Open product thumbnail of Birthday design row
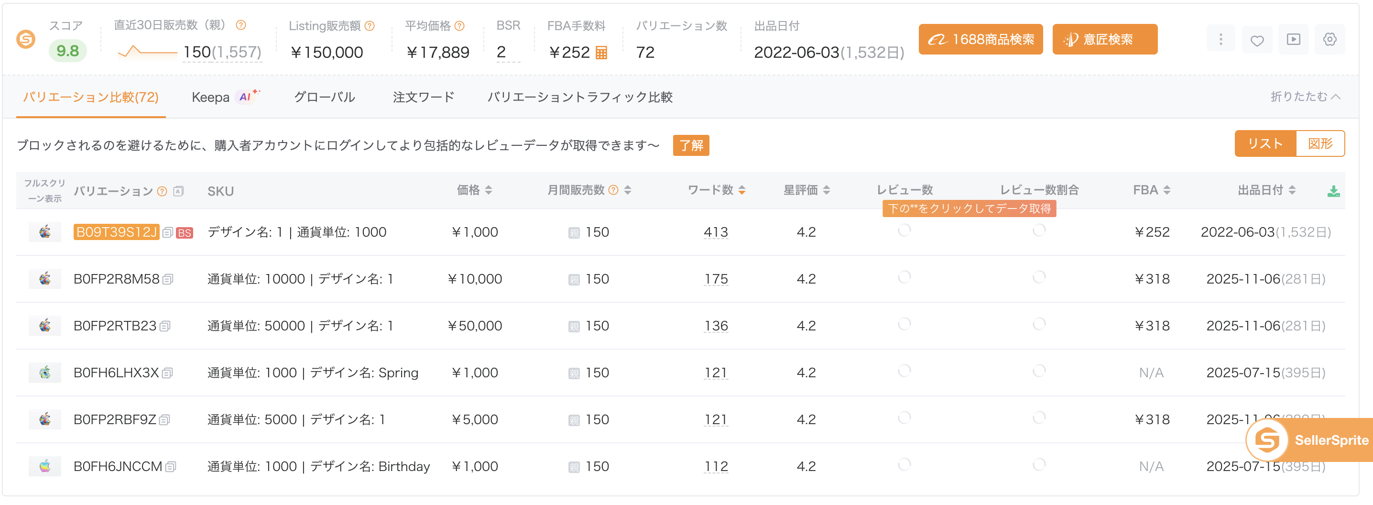The image size is (1373, 505). click(45, 467)
